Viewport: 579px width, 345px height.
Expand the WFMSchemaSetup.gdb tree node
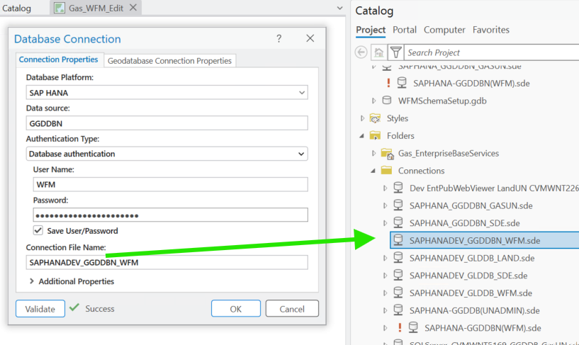pos(373,101)
